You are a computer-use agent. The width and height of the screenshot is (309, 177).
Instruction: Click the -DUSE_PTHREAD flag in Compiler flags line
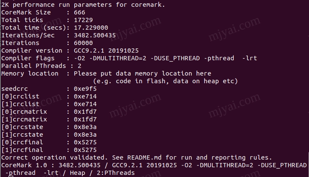point(175,58)
